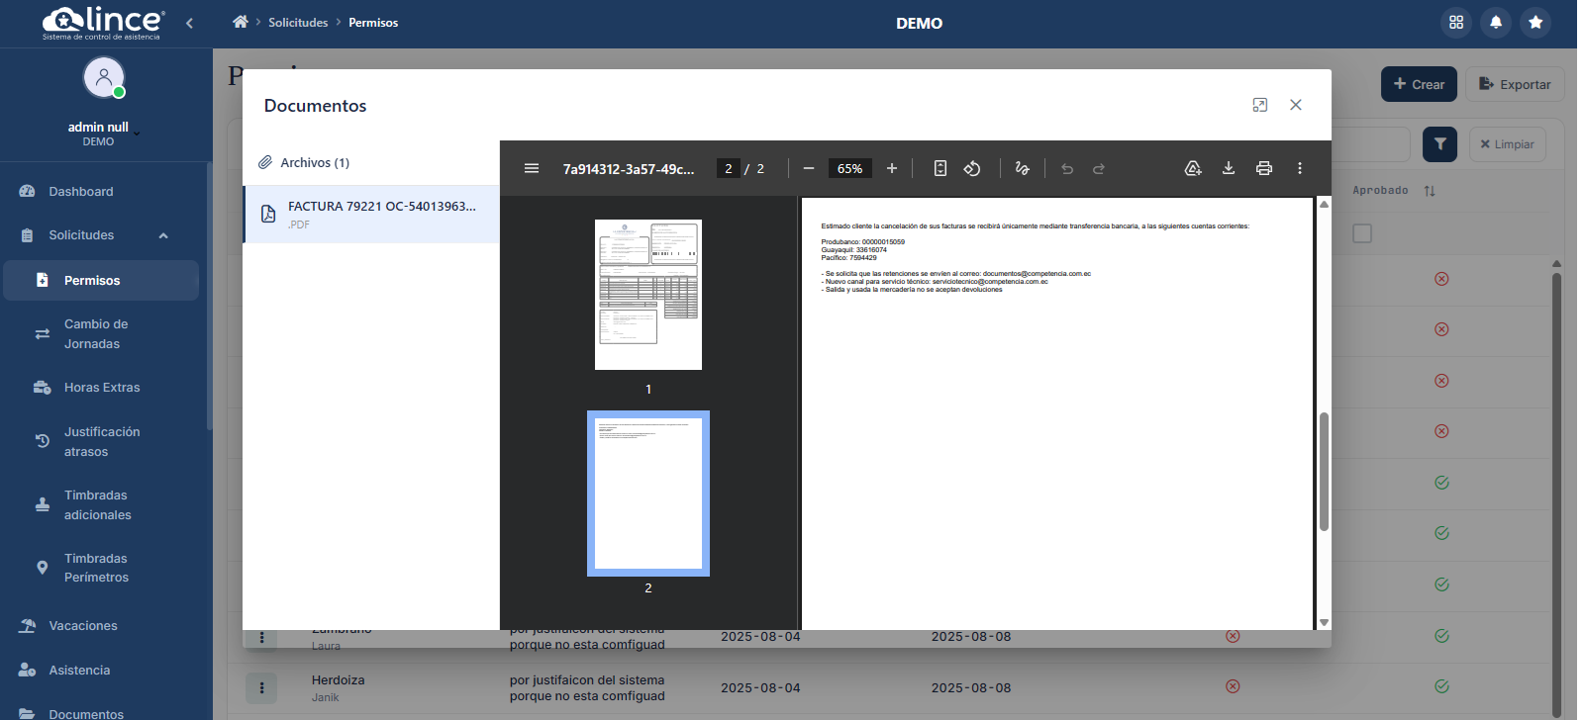Open Horas Extras in sidebar
The image size is (1582, 720).
click(x=101, y=388)
